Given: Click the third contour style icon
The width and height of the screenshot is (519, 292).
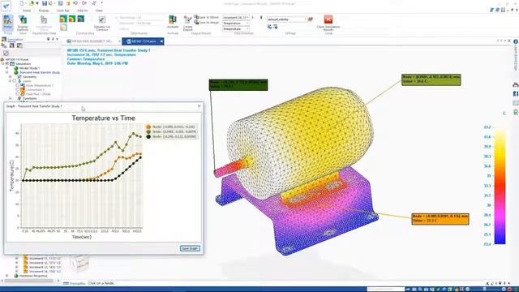Looking at the screenshot, I should tap(80, 19).
